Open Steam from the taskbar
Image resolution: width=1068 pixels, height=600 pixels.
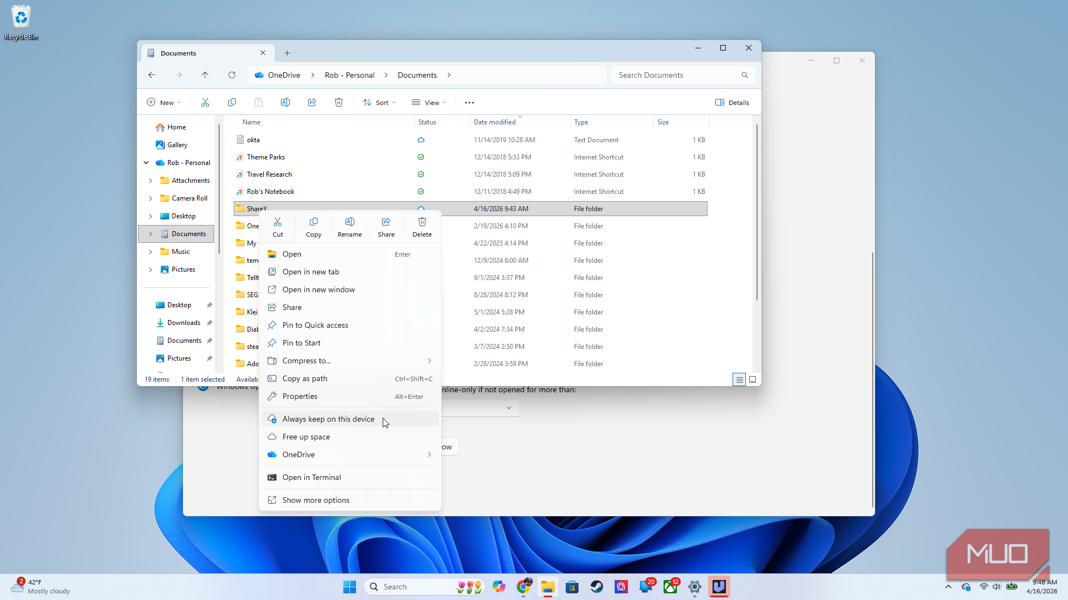tap(597, 587)
